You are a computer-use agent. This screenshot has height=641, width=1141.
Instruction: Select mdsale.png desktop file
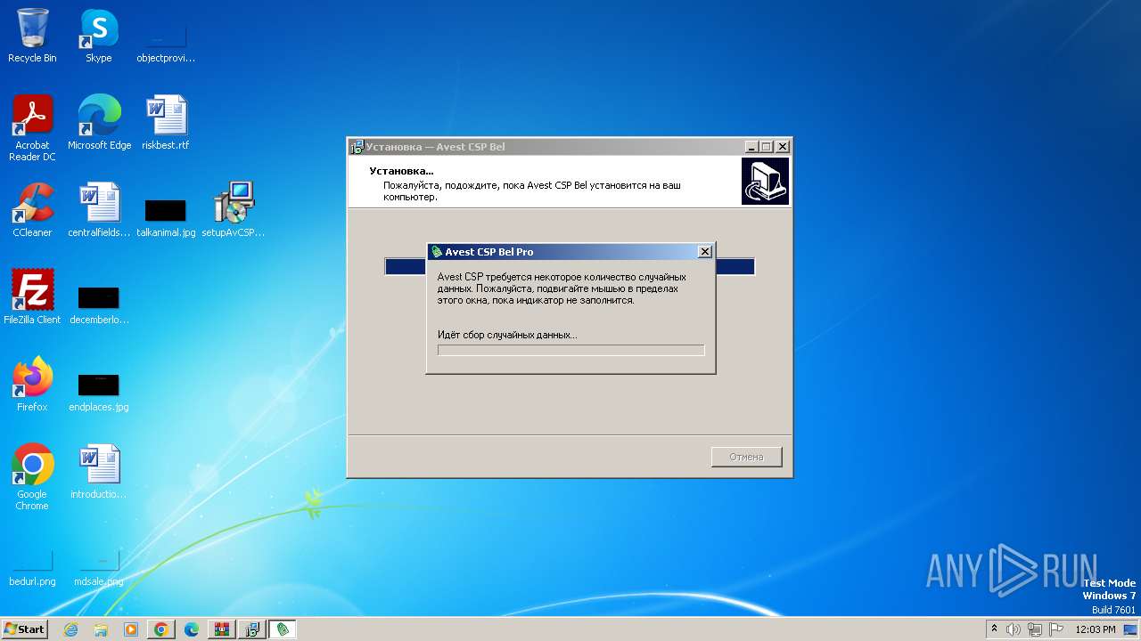click(x=99, y=568)
